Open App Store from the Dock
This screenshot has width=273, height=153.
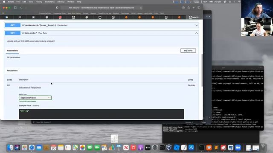click(191, 147)
